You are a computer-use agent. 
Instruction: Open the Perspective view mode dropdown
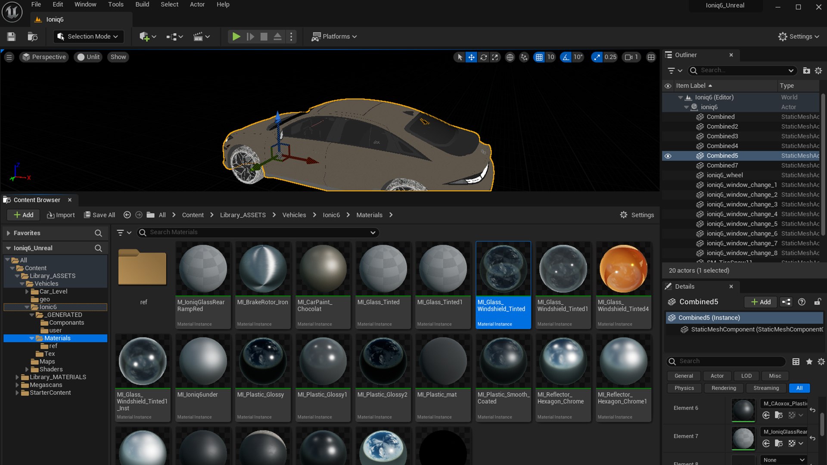coord(44,57)
